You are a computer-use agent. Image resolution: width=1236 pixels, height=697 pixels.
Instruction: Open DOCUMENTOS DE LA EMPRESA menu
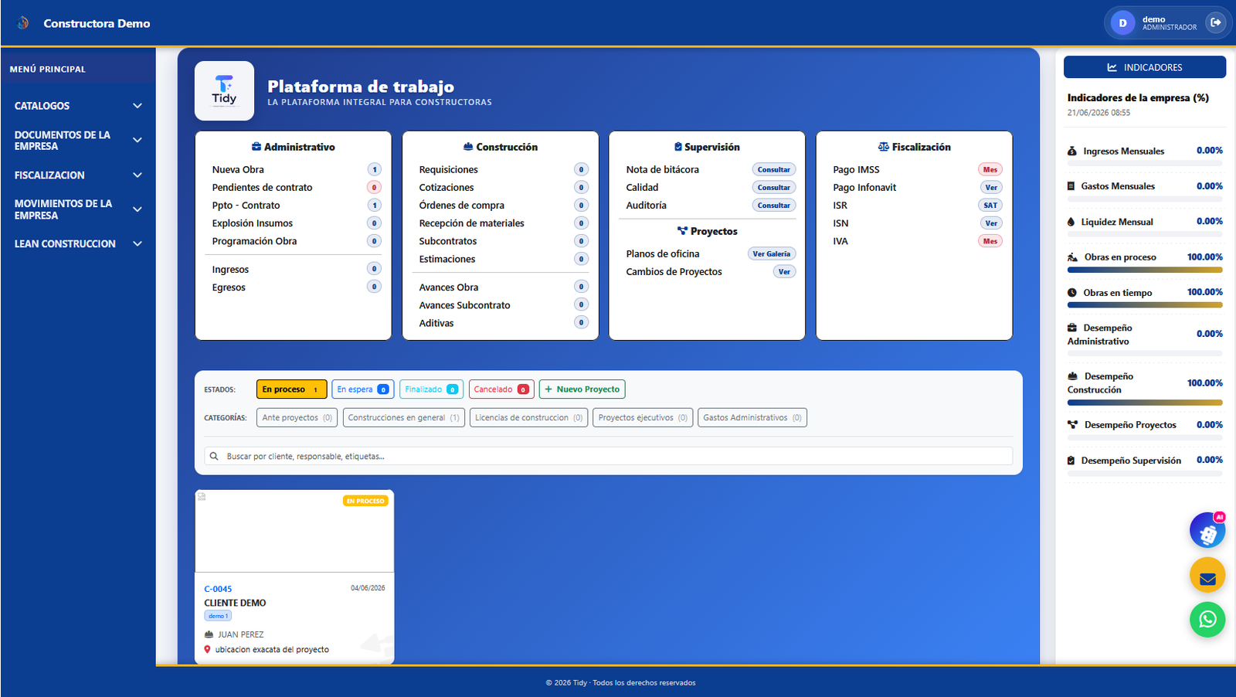click(78, 141)
